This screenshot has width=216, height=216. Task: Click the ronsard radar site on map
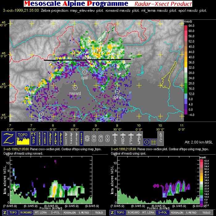click(75, 88)
